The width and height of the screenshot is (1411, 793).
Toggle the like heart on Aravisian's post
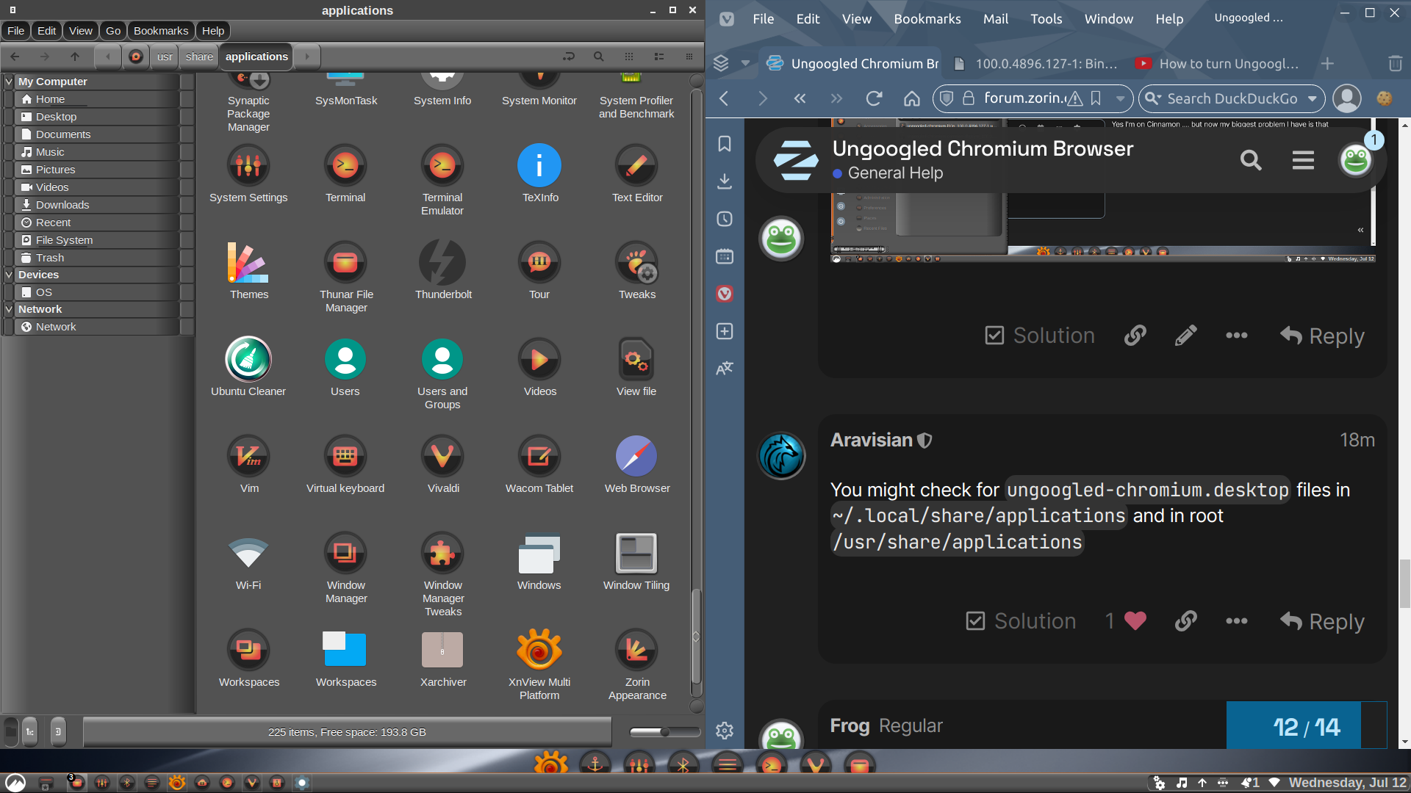(1135, 621)
